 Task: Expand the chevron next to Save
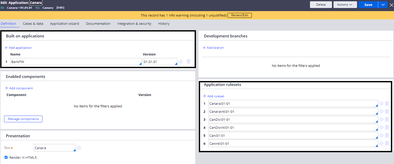[383, 5]
